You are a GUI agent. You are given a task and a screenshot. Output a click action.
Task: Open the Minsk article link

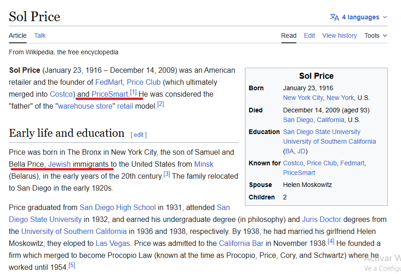click(x=203, y=164)
